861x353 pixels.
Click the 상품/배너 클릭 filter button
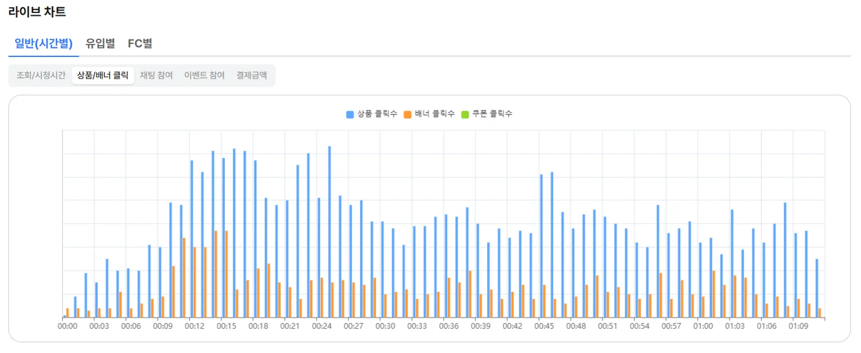pos(103,75)
